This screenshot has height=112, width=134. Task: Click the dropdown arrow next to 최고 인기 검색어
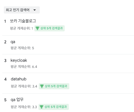(35, 10)
